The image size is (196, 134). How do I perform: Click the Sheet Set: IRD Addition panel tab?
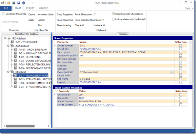pos(26,34)
